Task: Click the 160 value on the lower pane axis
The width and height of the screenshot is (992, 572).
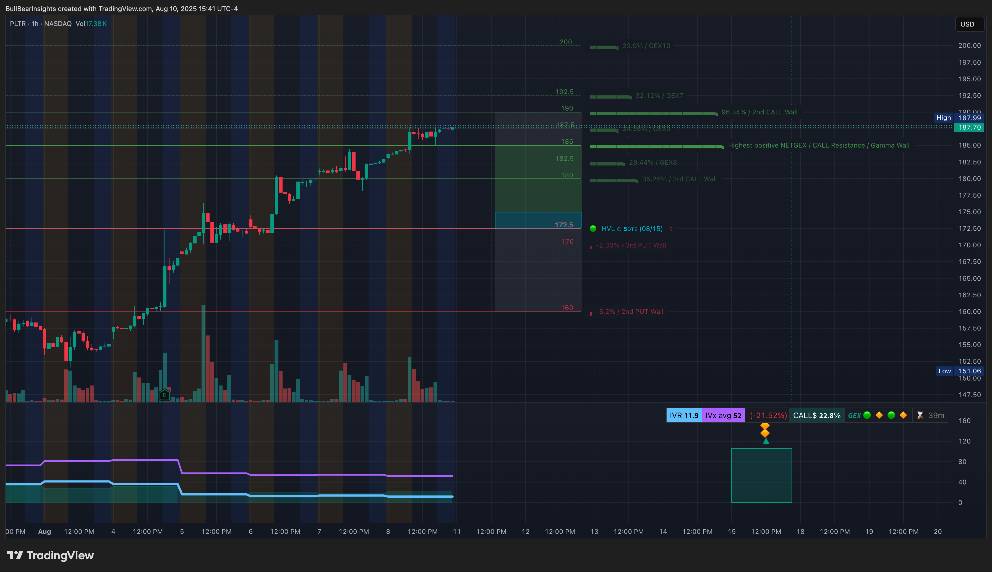Action: point(964,421)
